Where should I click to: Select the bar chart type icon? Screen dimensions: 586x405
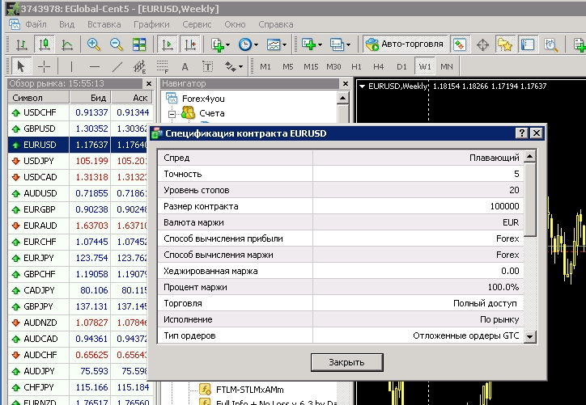(22, 44)
